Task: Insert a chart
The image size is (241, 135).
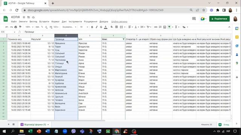Action: coord(165,27)
